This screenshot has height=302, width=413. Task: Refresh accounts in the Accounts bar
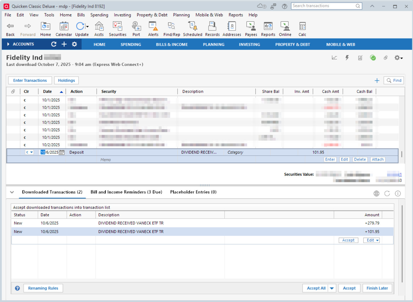(x=54, y=44)
